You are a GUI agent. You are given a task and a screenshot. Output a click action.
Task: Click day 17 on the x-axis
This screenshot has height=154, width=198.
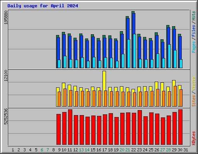(104, 150)
